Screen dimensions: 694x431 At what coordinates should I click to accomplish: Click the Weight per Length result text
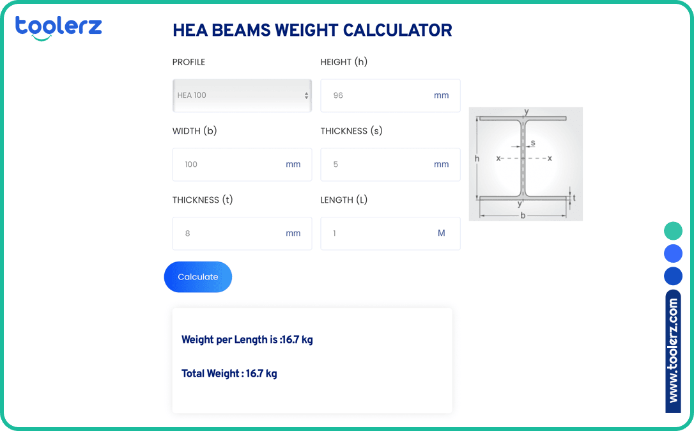pyautogui.click(x=247, y=340)
